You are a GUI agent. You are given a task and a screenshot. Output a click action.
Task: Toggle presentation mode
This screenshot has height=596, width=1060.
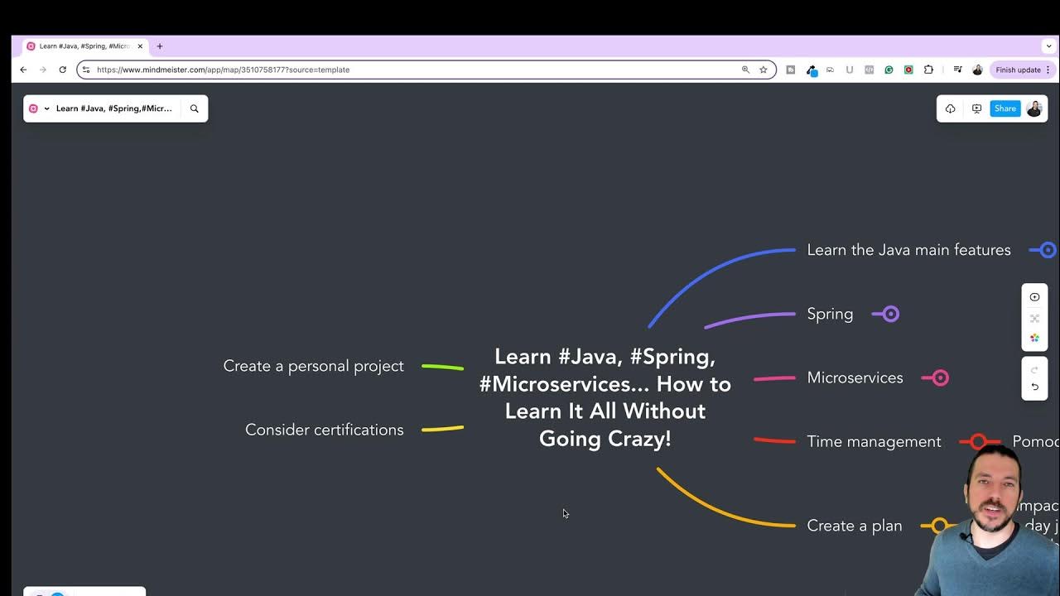tap(977, 108)
